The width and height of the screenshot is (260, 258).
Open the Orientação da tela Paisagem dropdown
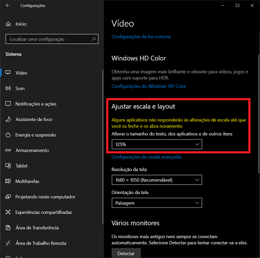coord(157,202)
